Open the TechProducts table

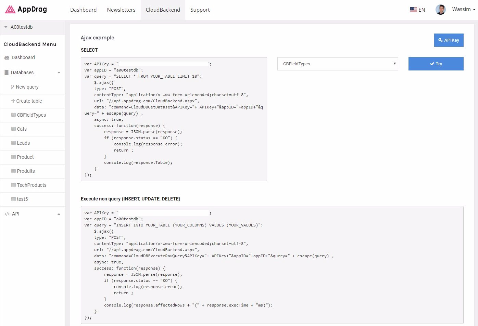click(x=33, y=185)
